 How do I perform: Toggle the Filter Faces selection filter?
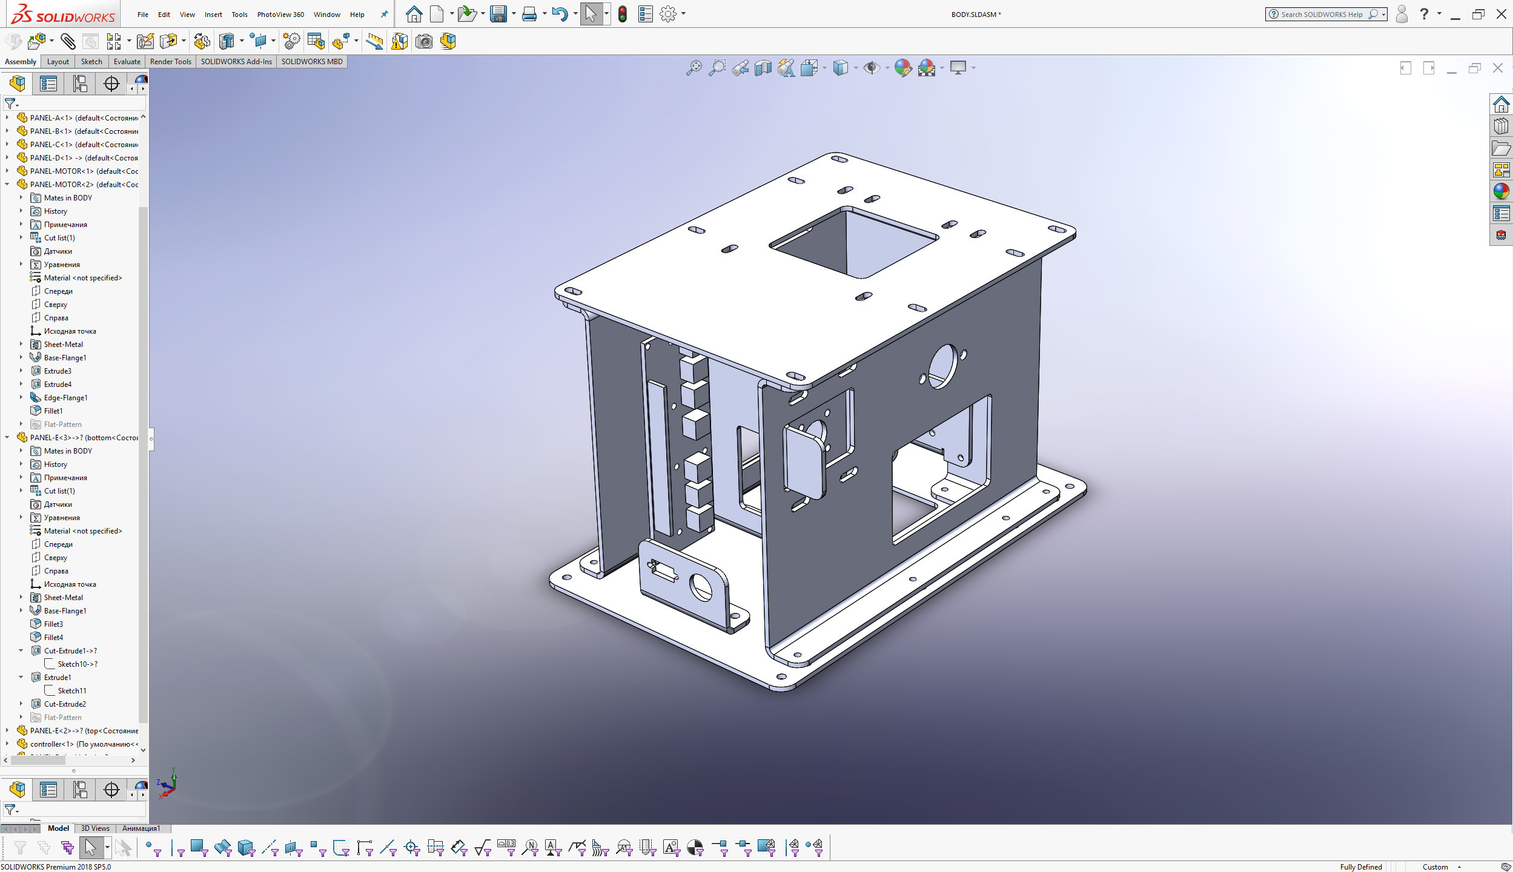click(x=199, y=848)
